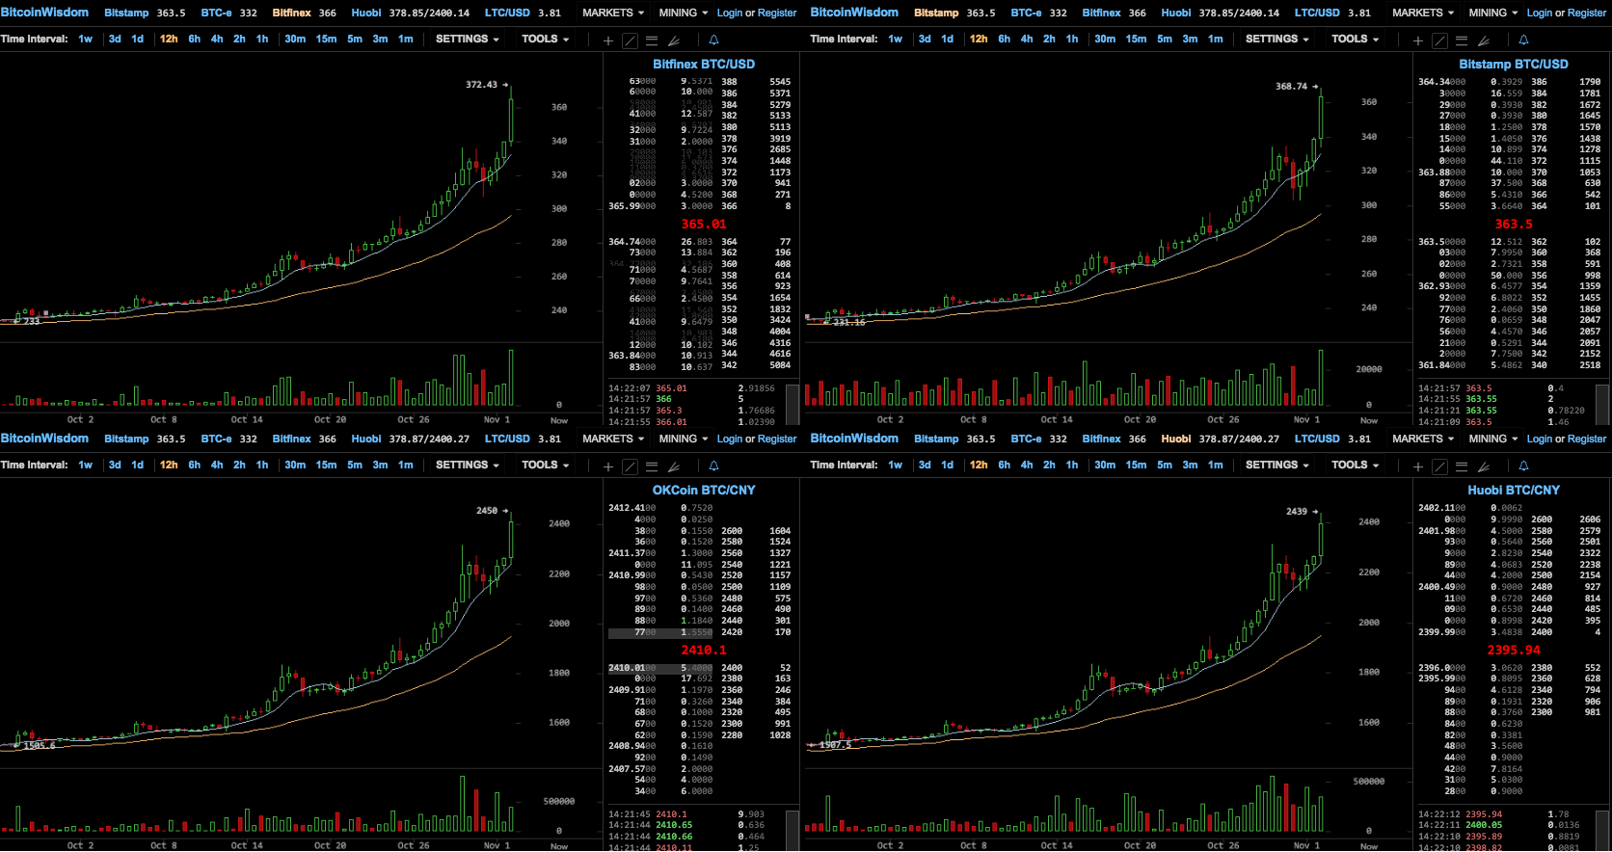
Task: Set Bitstamp BTC/USD chart to 30m interval
Action: tap(1105, 40)
